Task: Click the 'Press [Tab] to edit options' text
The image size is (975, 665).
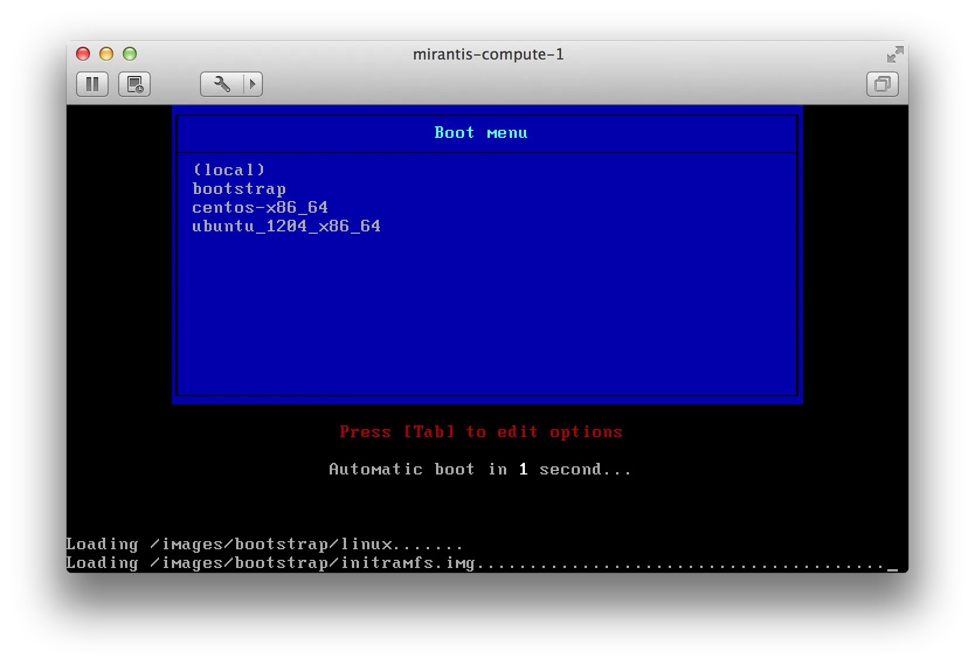Action: pyautogui.click(x=481, y=432)
